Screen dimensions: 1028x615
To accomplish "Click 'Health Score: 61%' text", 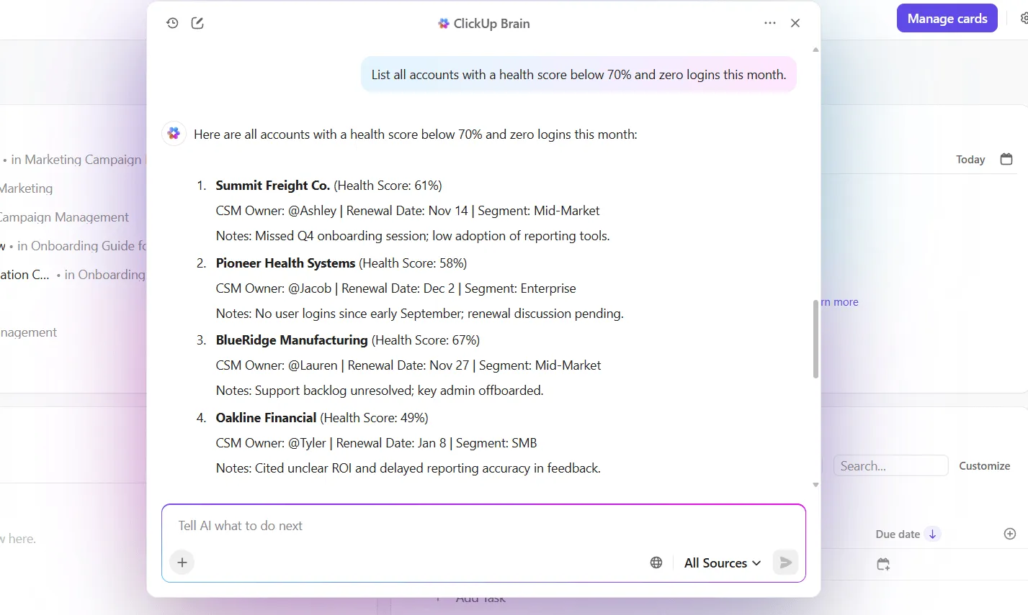I will click(x=388, y=186).
